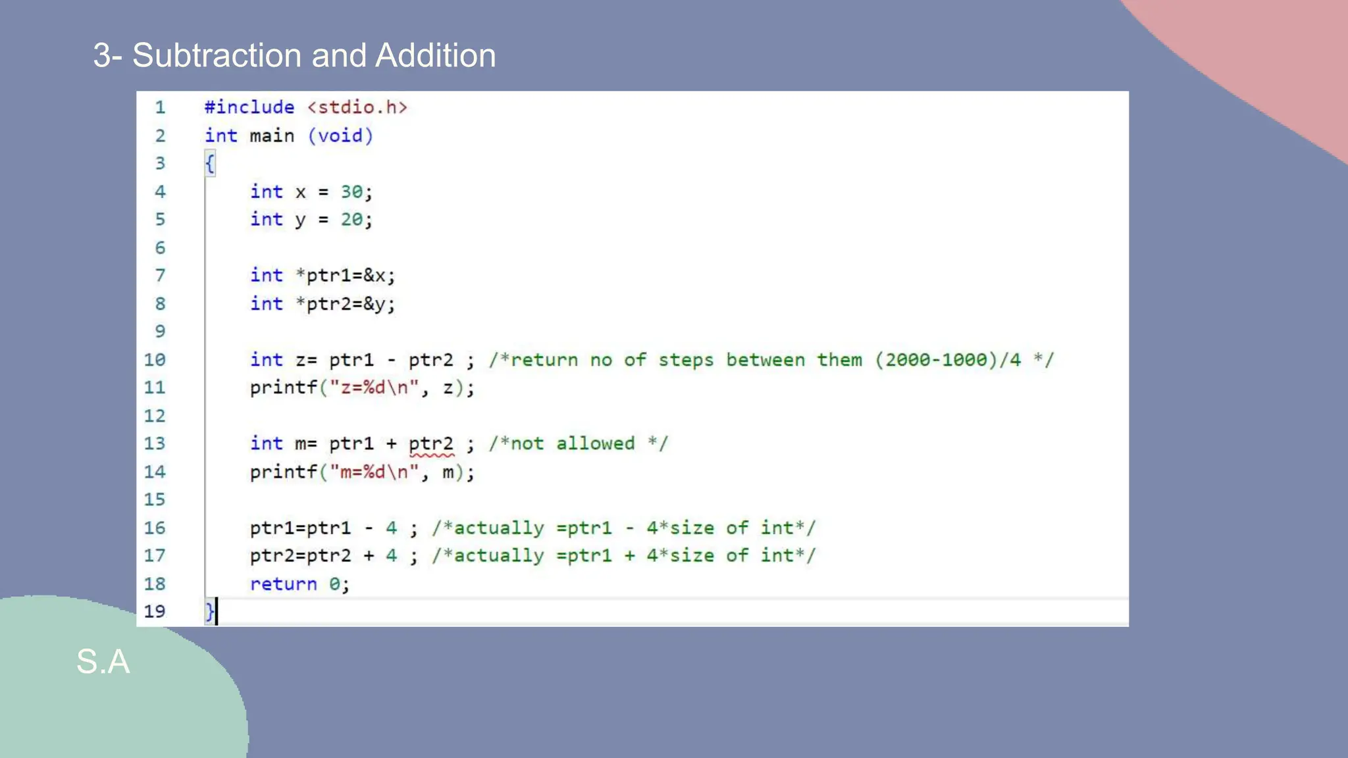Click the "ptr2=ptr2 + 4 ;" statement
This screenshot has height=758, width=1348.
point(334,556)
